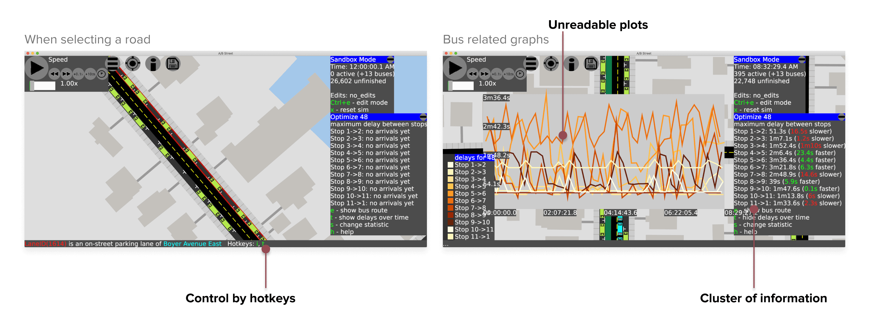Screen dimensions: 882x320
Task: Click the '06:22:05.4' time axis label
Action: coord(681,213)
